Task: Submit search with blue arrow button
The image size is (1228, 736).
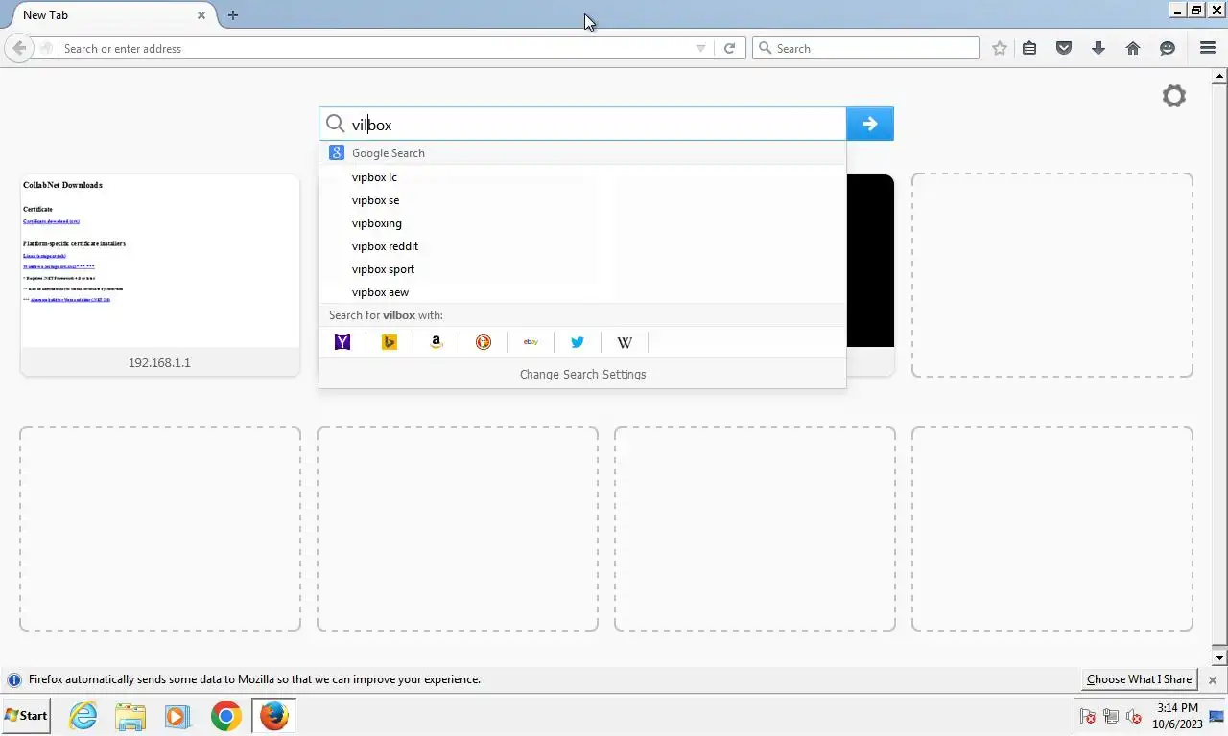Action: pos(870,124)
